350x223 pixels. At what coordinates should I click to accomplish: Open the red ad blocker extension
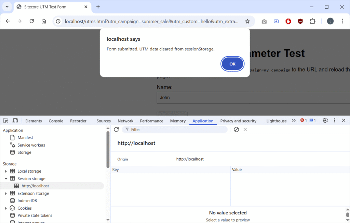(288, 22)
